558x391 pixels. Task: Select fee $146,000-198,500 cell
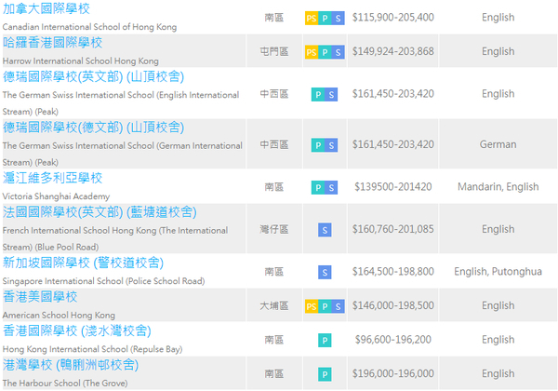click(392, 305)
